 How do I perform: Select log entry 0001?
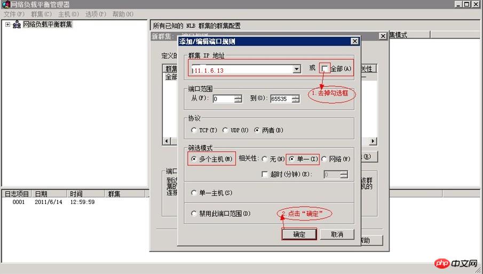tap(19, 202)
